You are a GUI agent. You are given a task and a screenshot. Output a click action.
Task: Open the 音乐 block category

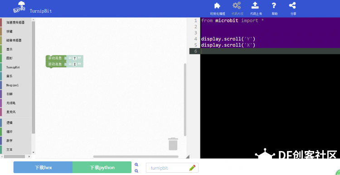(15, 76)
